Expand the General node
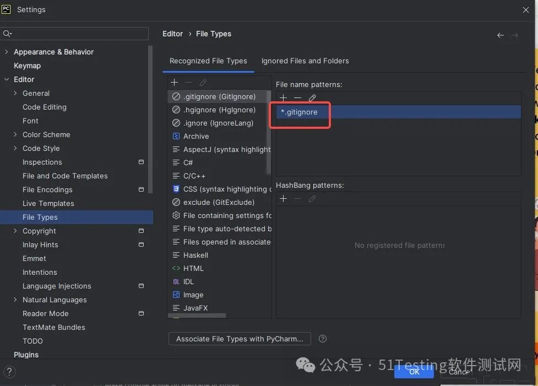This screenshot has height=386, width=538. (x=15, y=93)
